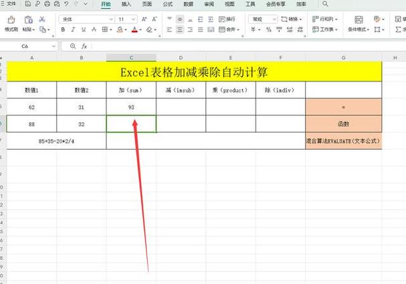Screen dimensions: 406x284
Task: Click the zoom magnifier icon beside fx
Action: (x=73, y=46)
